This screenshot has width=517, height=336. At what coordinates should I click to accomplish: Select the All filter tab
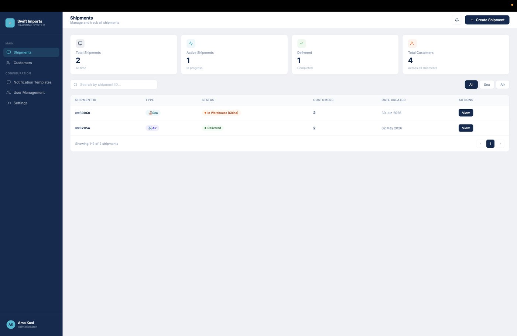coord(471,85)
